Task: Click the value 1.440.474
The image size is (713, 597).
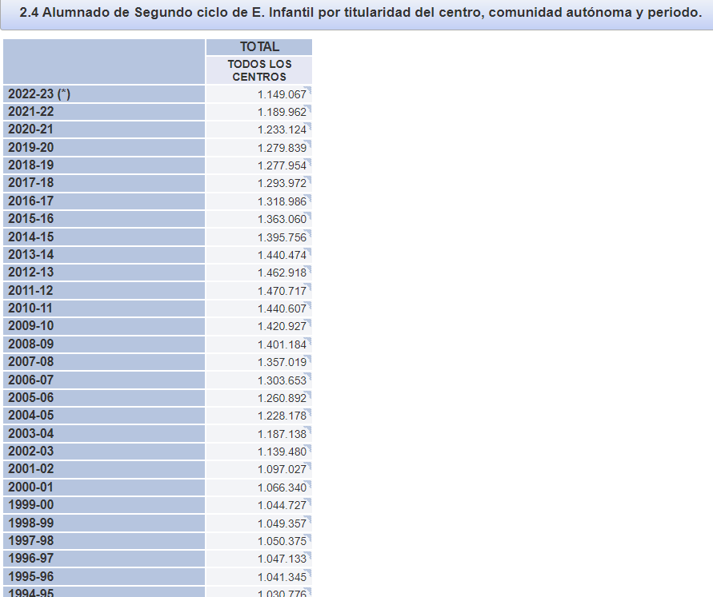Action: point(282,255)
